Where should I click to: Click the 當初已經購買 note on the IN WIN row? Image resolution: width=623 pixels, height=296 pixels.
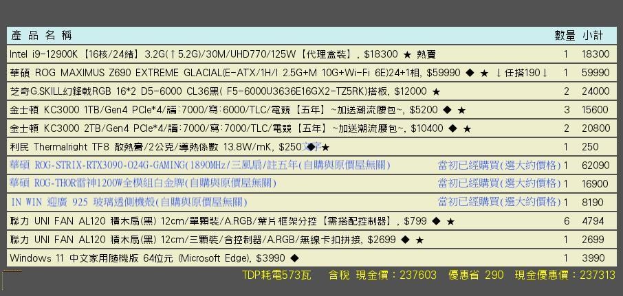(499, 202)
